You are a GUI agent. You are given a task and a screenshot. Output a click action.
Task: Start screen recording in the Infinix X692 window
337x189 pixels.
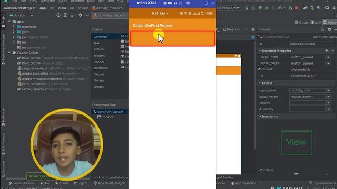tap(170, 3)
